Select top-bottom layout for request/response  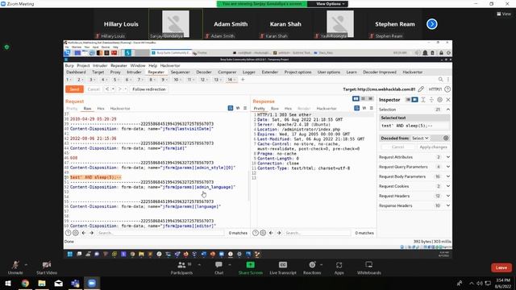pos(364,98)
